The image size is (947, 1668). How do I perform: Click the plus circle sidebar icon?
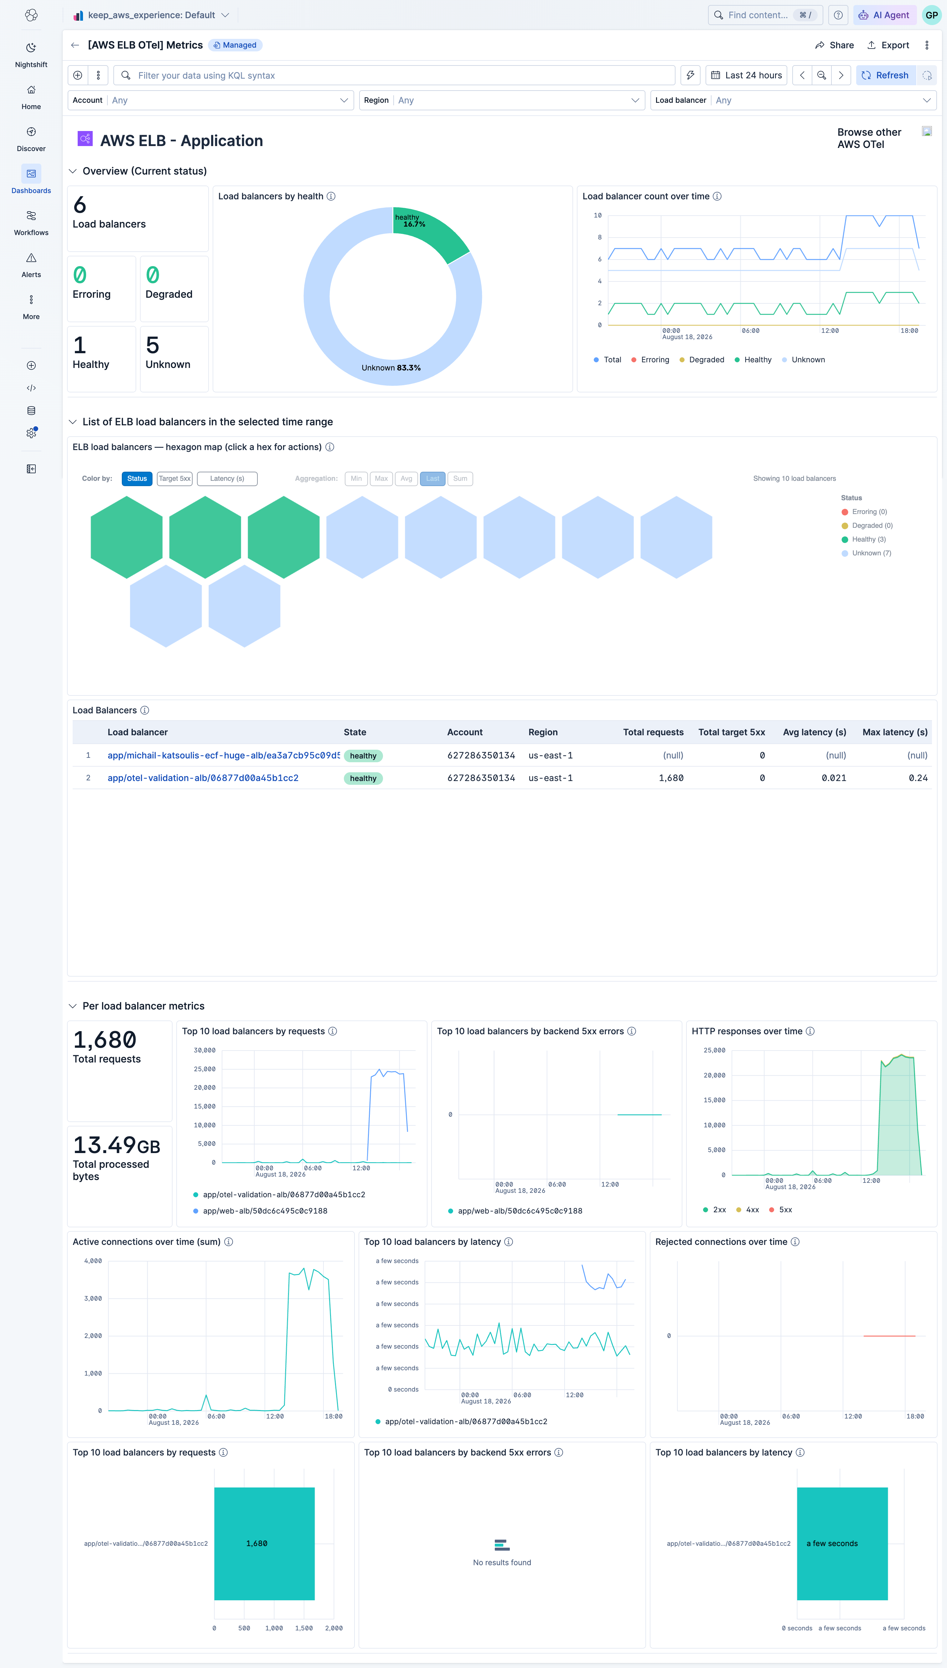pyautogui.click(x=31, y=366)
